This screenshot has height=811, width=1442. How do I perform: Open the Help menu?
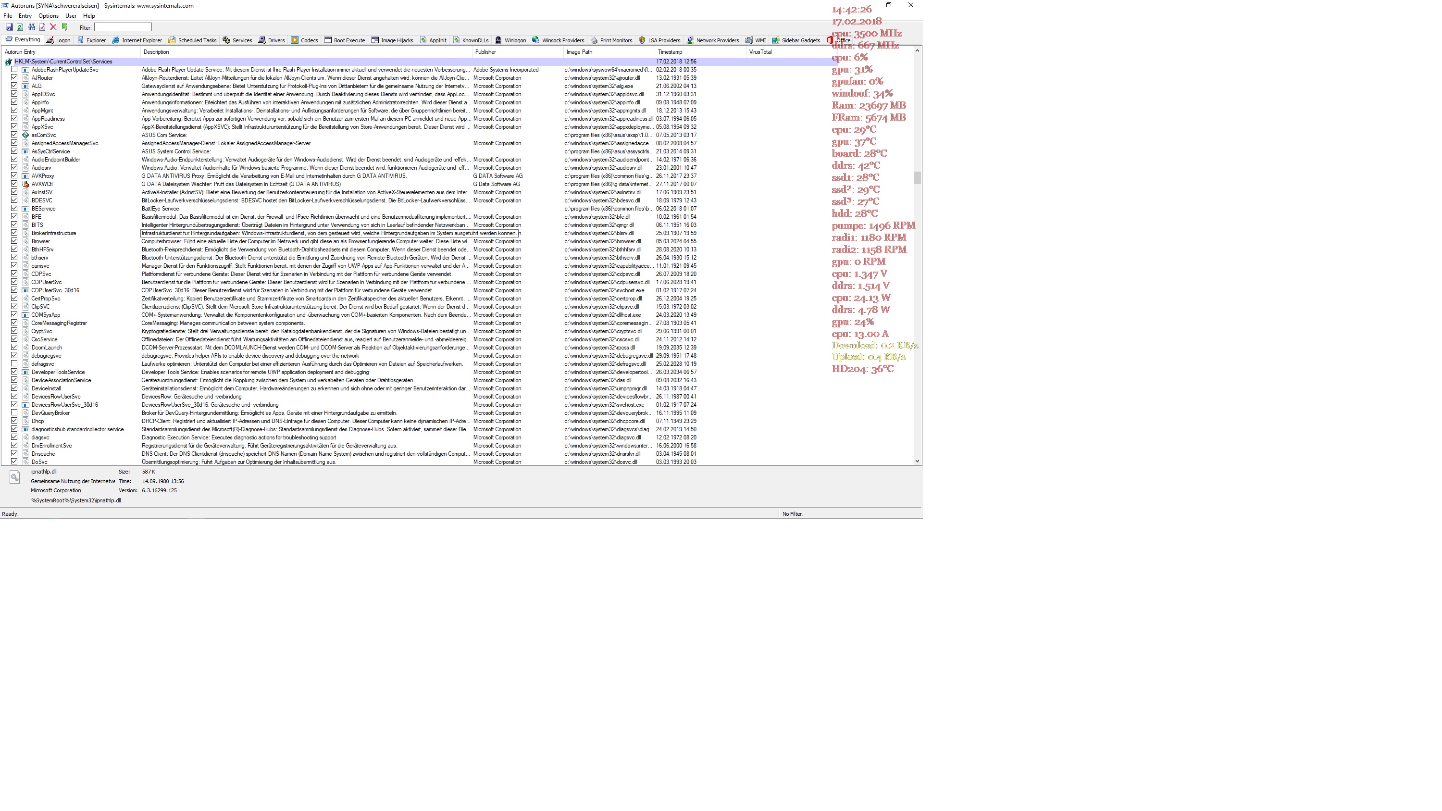89,16
